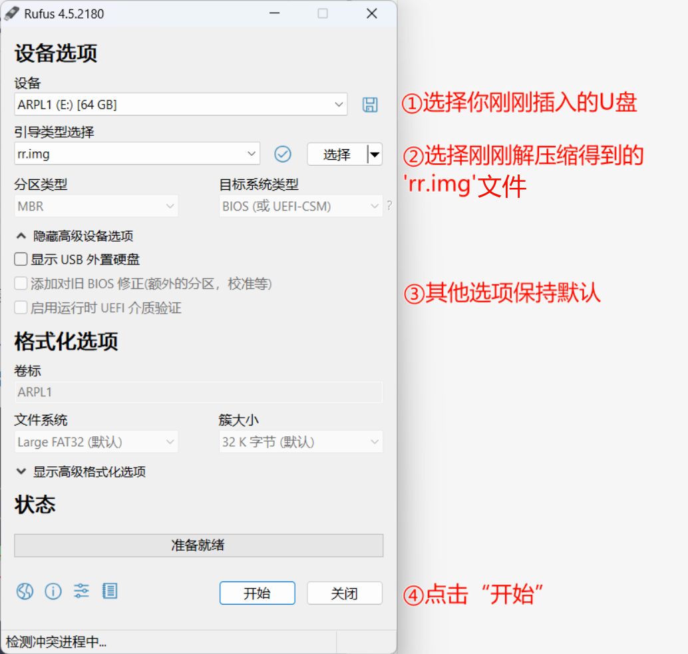Click the Rufus 4.5.2180 title text
The image size is (688, 654).
64,14
